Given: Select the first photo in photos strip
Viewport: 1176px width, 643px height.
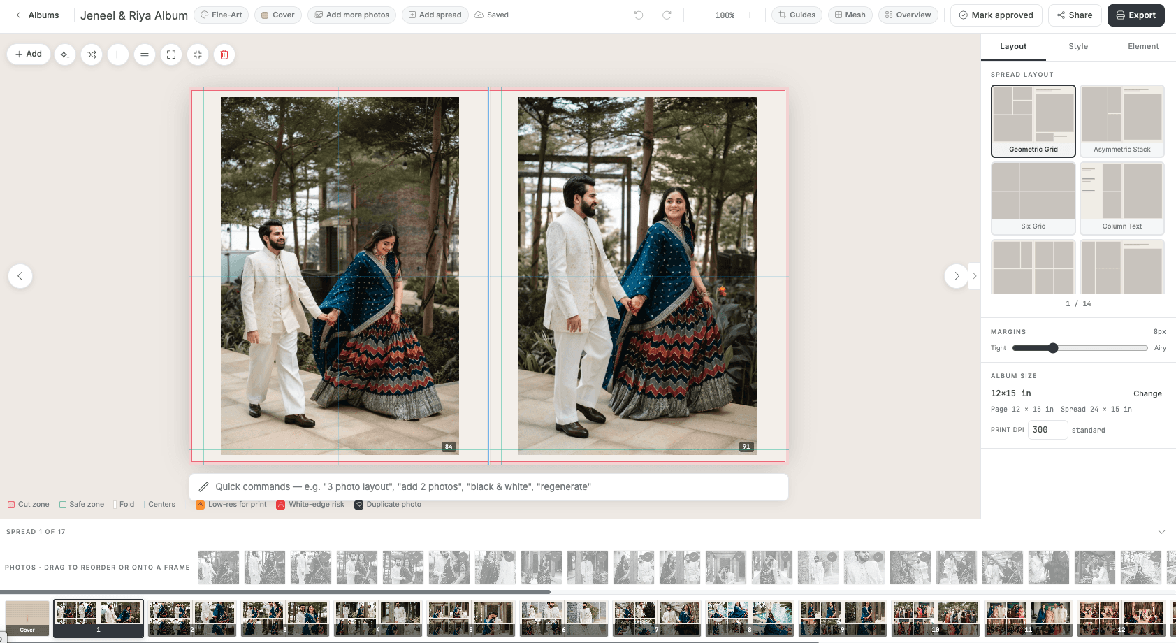Looking at the screenshot, I should 219,568.
